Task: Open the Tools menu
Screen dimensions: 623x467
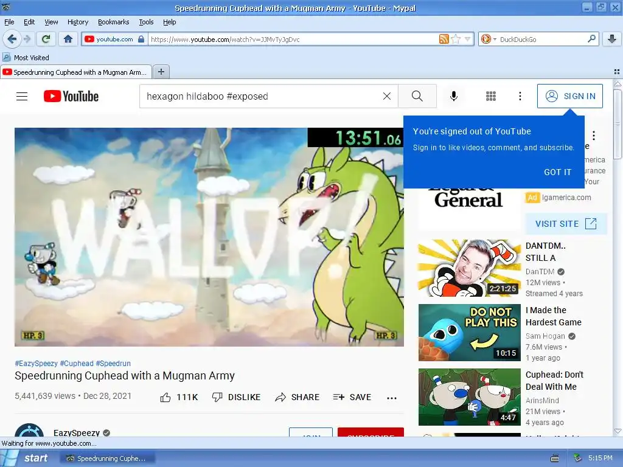Action: (146, 22)
